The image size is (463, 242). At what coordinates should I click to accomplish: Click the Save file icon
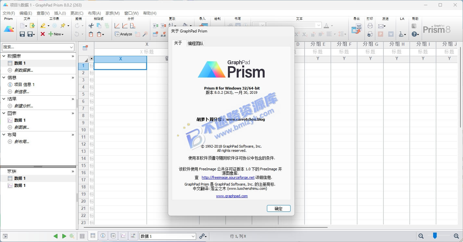click(22, 34)
